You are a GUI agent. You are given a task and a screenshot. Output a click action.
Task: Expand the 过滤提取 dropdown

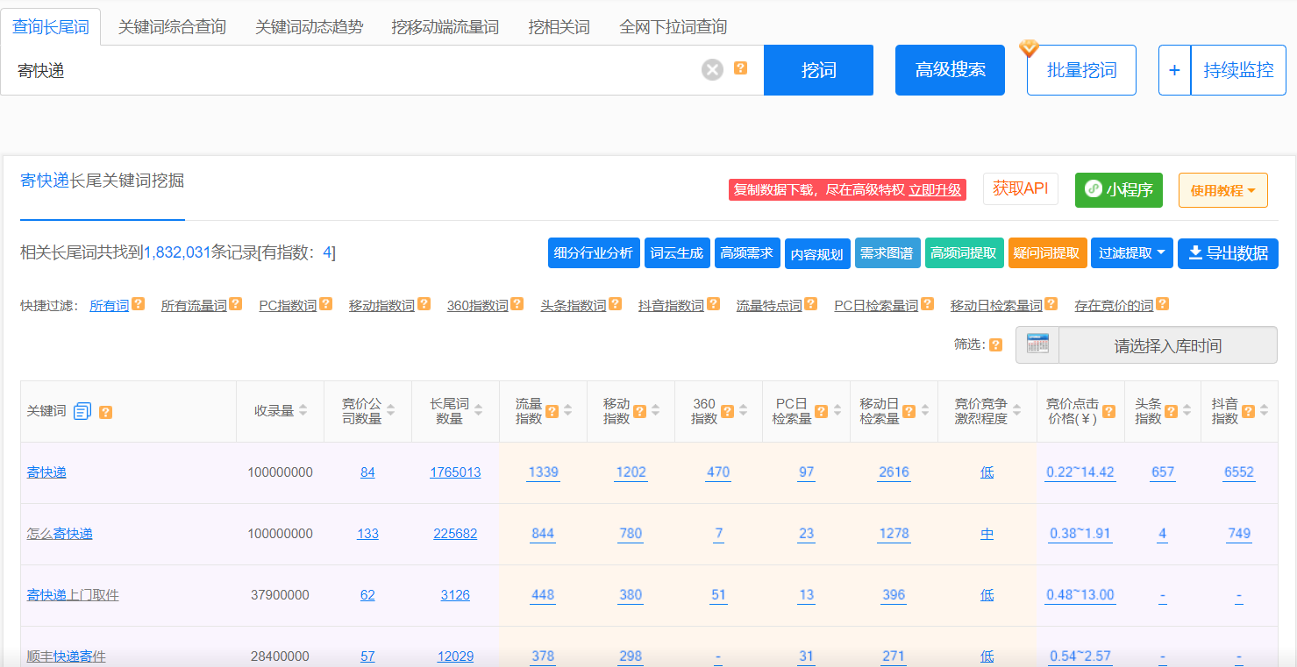[1132, 253]
